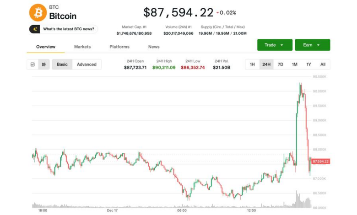
Task: Select candlestick chart type icon
Action: tap(44, 64)
